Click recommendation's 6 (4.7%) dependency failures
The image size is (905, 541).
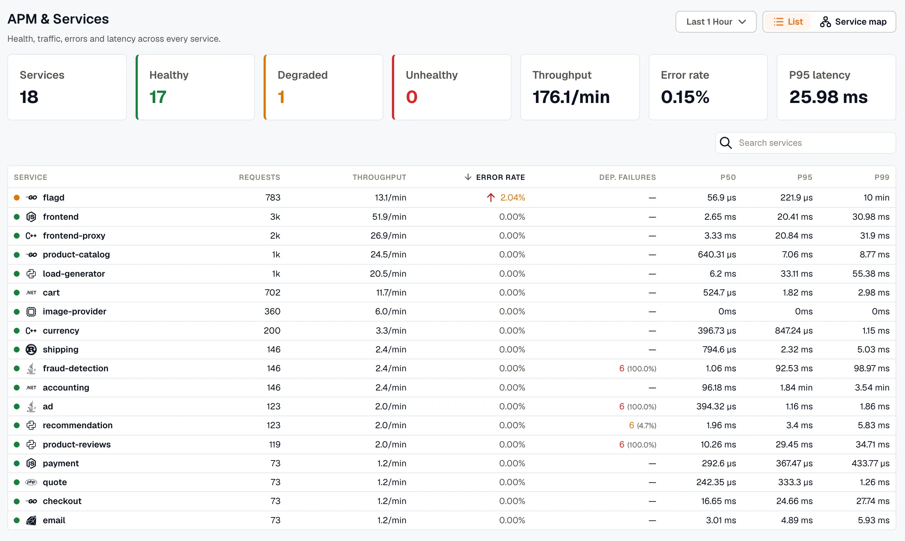(642, 425)
